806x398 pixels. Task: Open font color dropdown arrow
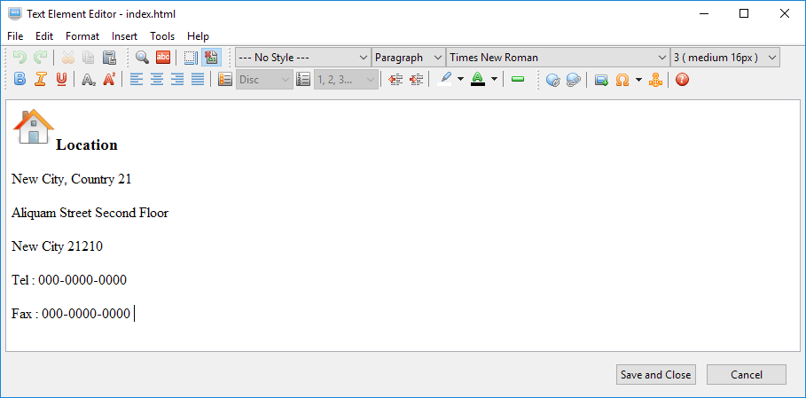click(x=494, y=80)
